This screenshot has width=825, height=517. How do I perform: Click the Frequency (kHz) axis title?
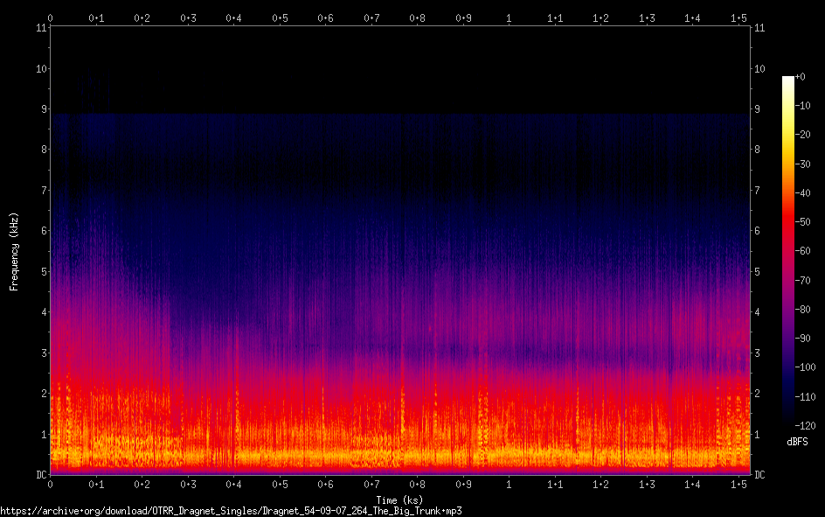click(x=14, y=251)
